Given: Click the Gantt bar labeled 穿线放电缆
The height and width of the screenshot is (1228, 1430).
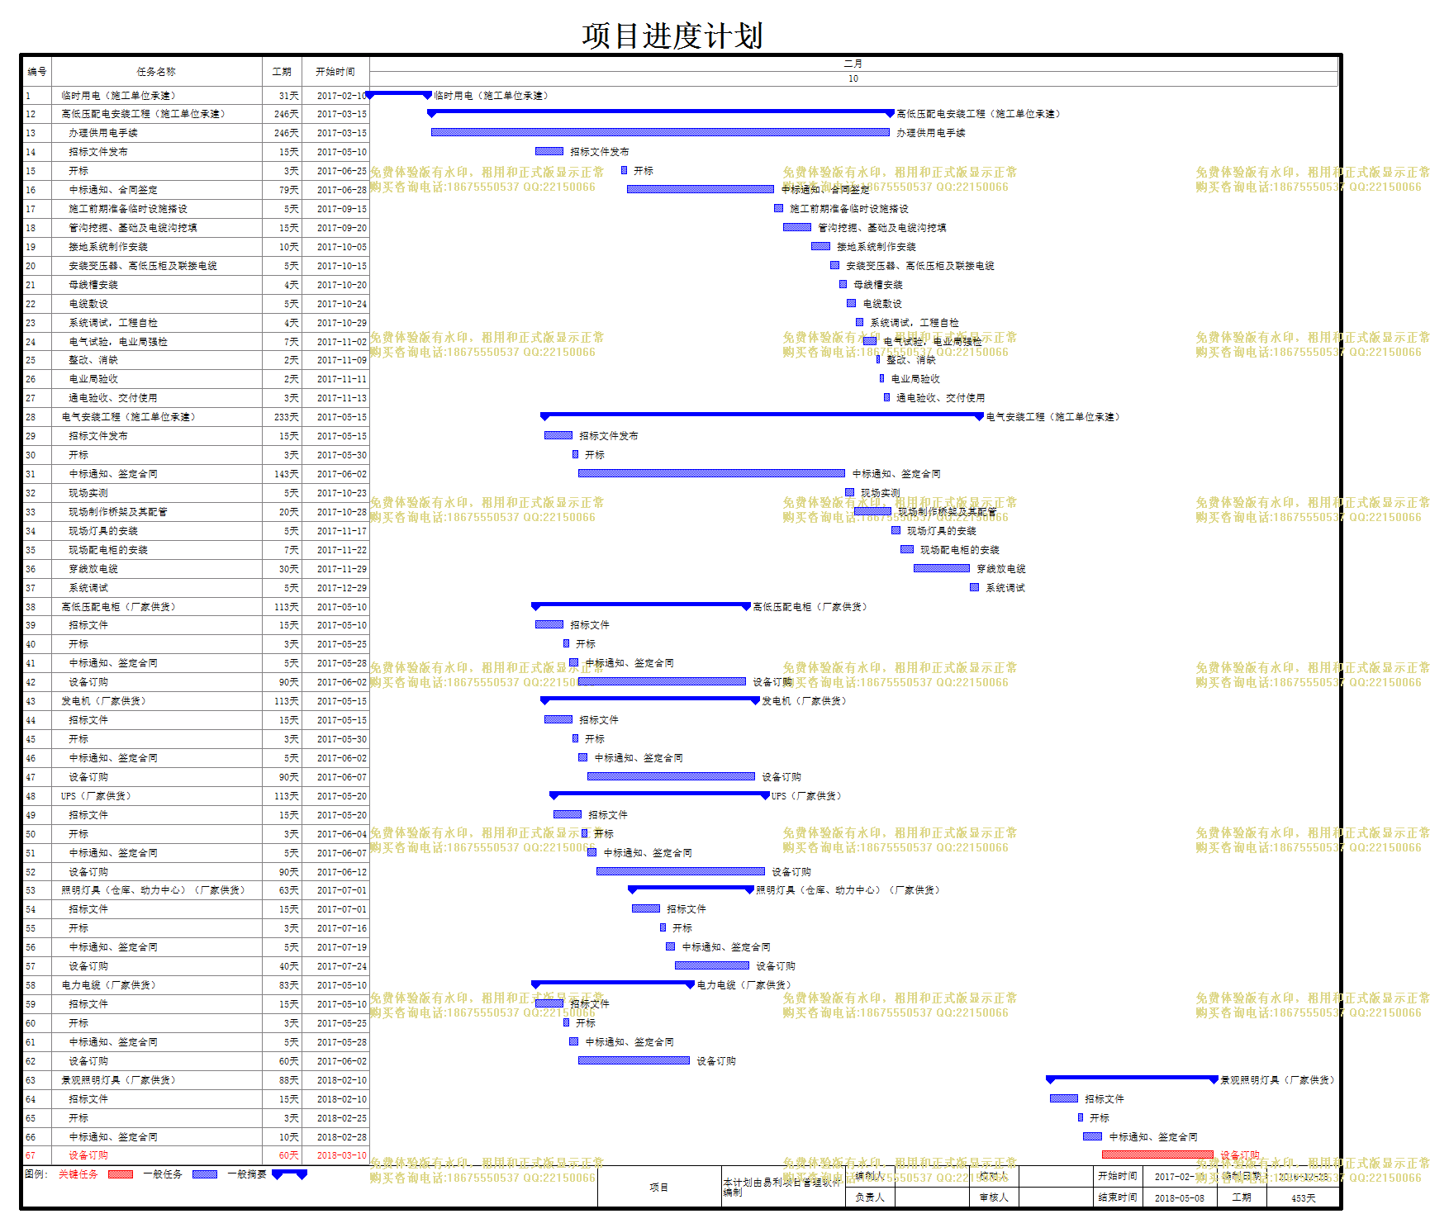Looking at the screenshot, I should coord(942,568).
